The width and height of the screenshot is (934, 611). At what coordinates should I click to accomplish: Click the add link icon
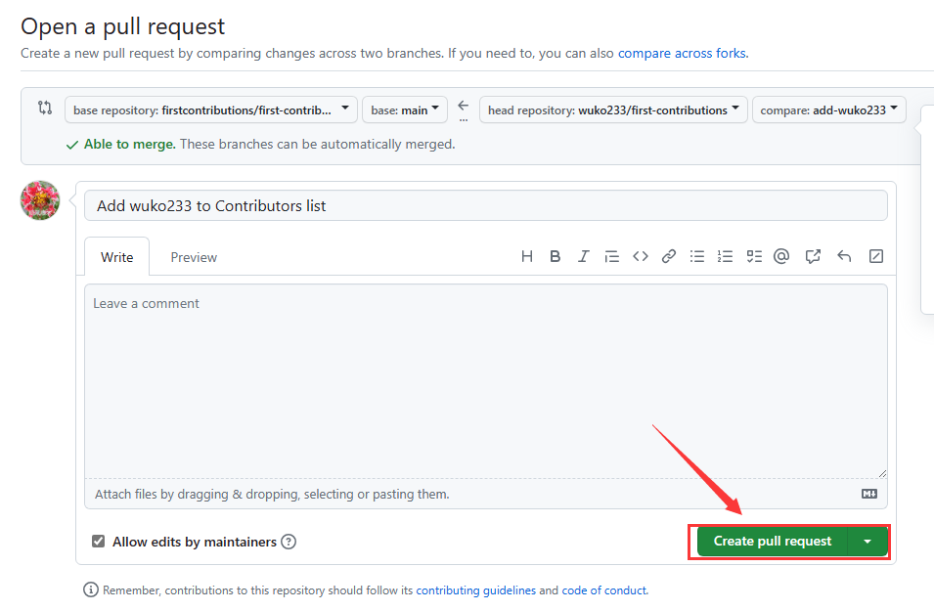(x=669, y=257)
